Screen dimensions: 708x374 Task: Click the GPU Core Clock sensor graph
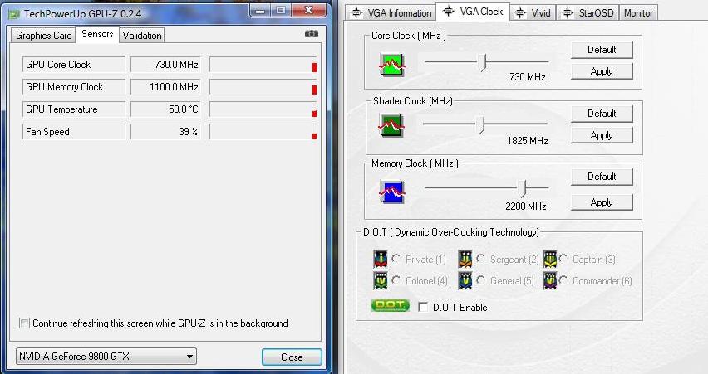pos(263,65)
